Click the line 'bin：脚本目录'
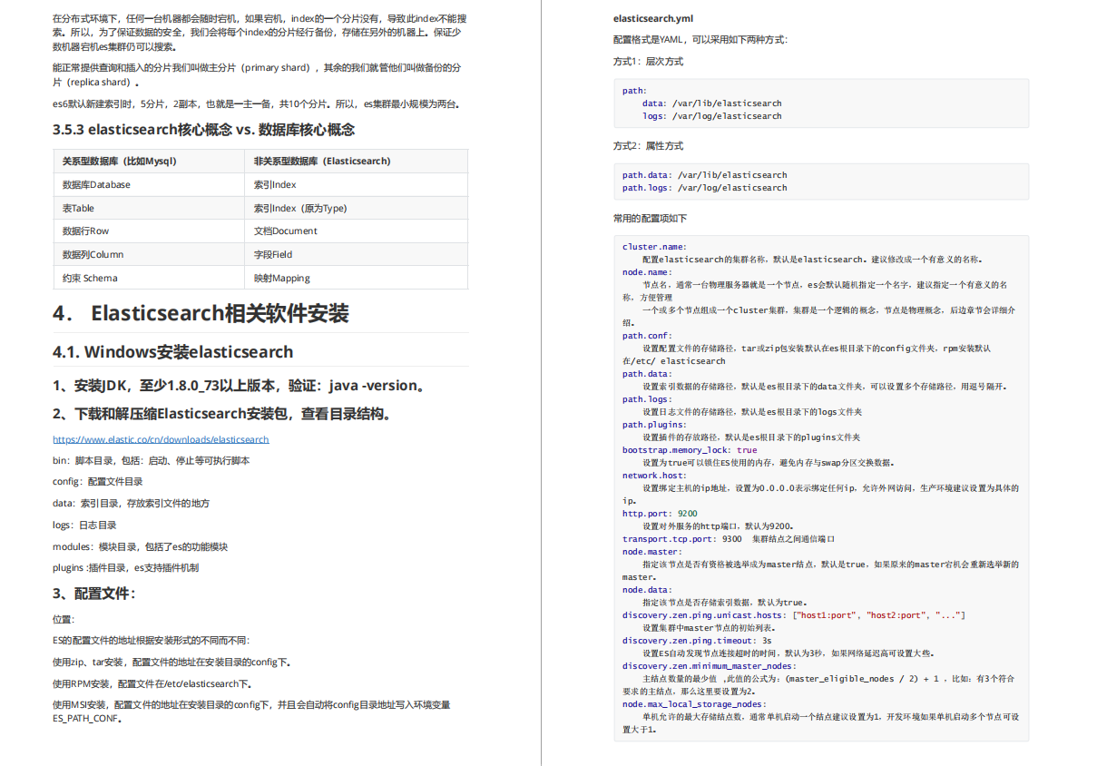Image resolution: width=1097 pixels, height=766 pixels. click(x=151, y=460)
